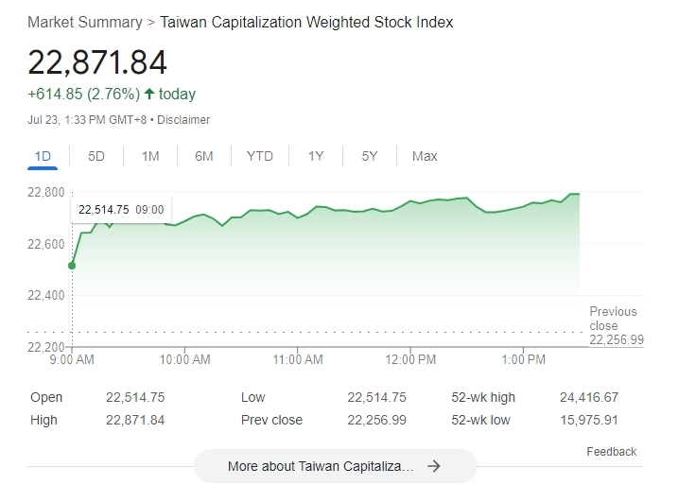Click the chart line near 12:00 PM
Viewport: 696px width, 485px height.
pyautogui.click(x=410, y=201)
